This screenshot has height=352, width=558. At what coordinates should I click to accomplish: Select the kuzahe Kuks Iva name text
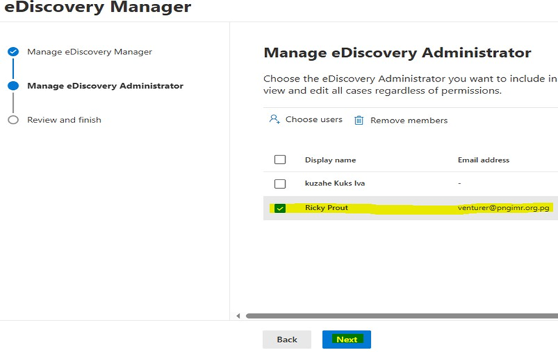coord(334,183)
